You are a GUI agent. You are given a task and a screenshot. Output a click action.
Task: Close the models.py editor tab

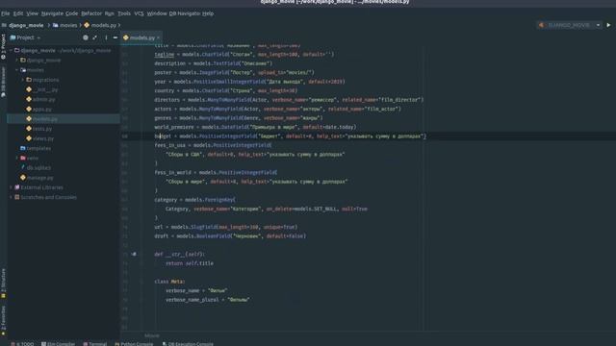click(158, 37)
